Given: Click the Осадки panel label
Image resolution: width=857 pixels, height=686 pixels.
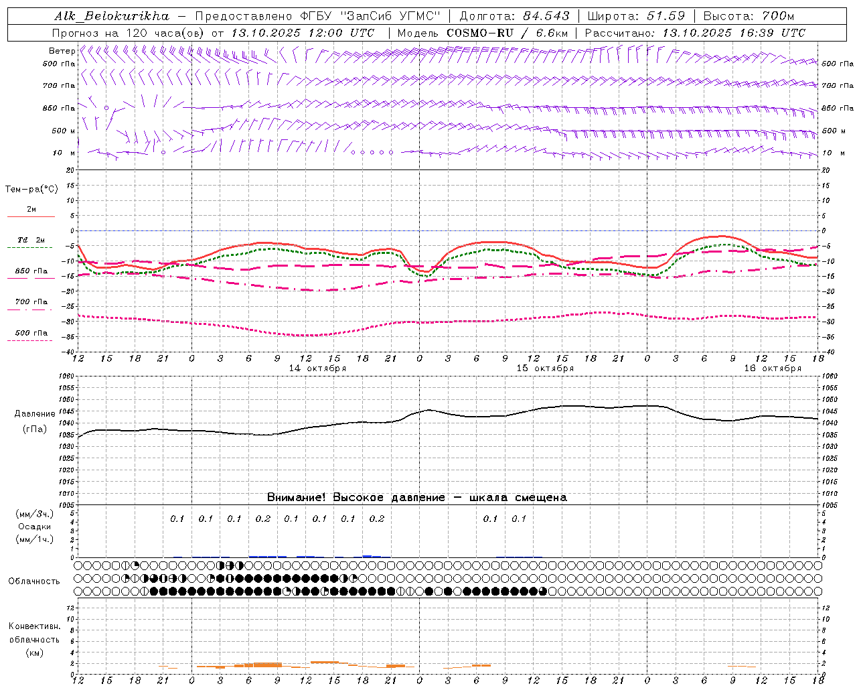Looking at the screenshot, I should 35,527.
